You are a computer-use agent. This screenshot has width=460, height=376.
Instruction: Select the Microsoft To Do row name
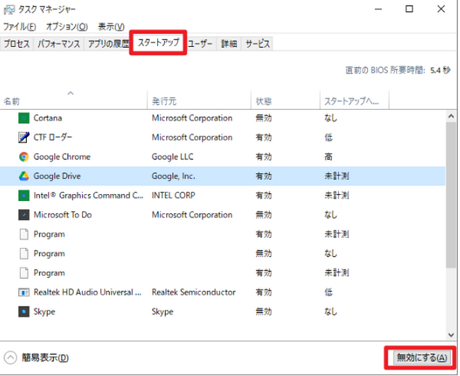(62, 215)
